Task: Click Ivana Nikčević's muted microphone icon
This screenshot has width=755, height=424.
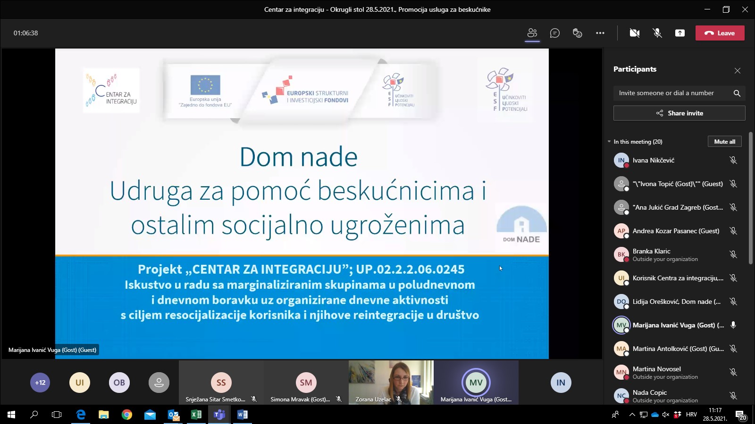Action: coord(733,160)
